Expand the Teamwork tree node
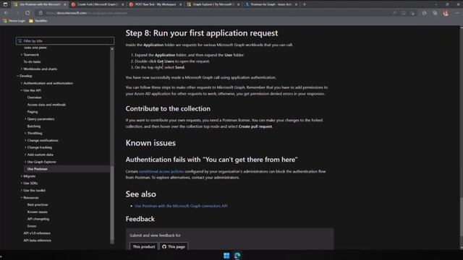The height and width of the screenshot is (260, 463). 21,55
